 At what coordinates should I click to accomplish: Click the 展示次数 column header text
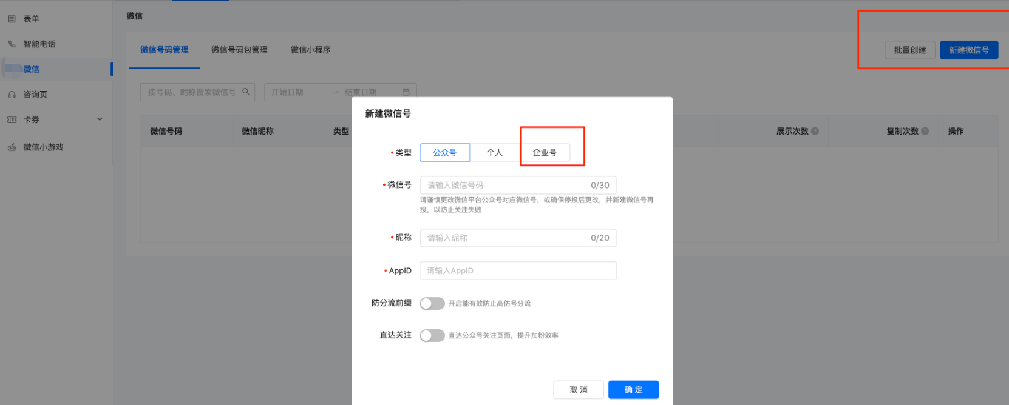click(792, 131)
